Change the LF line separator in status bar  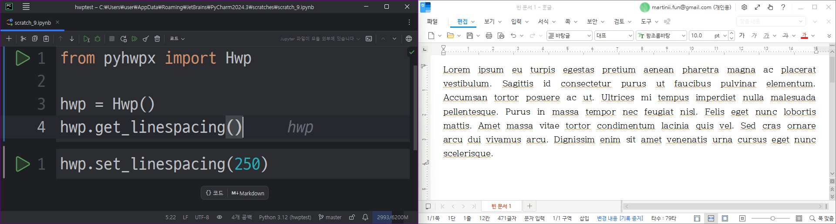pos(185,217)
